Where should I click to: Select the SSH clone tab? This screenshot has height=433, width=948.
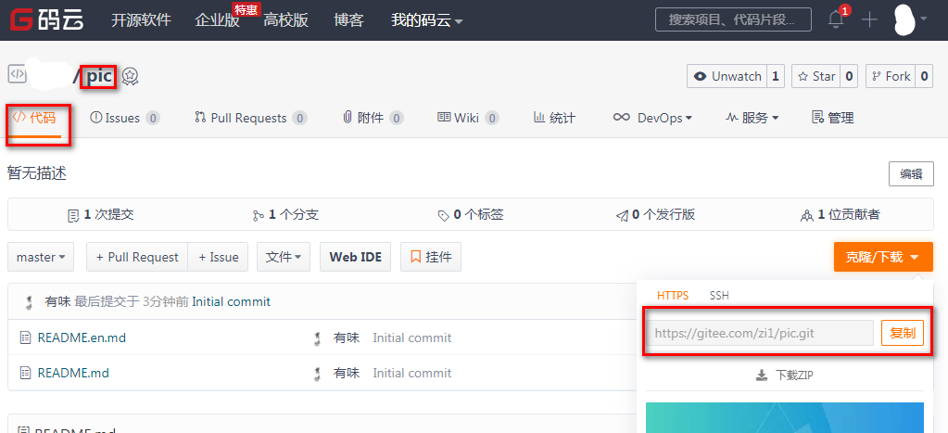click(719, 296)
